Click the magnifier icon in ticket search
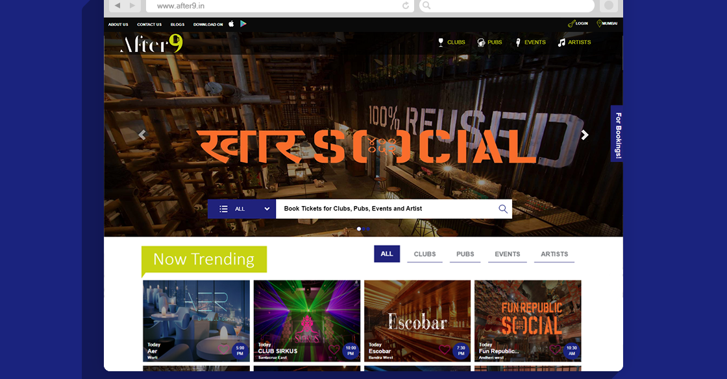The height and width of the screenshot is (379, 727). [x=503, y=209]
